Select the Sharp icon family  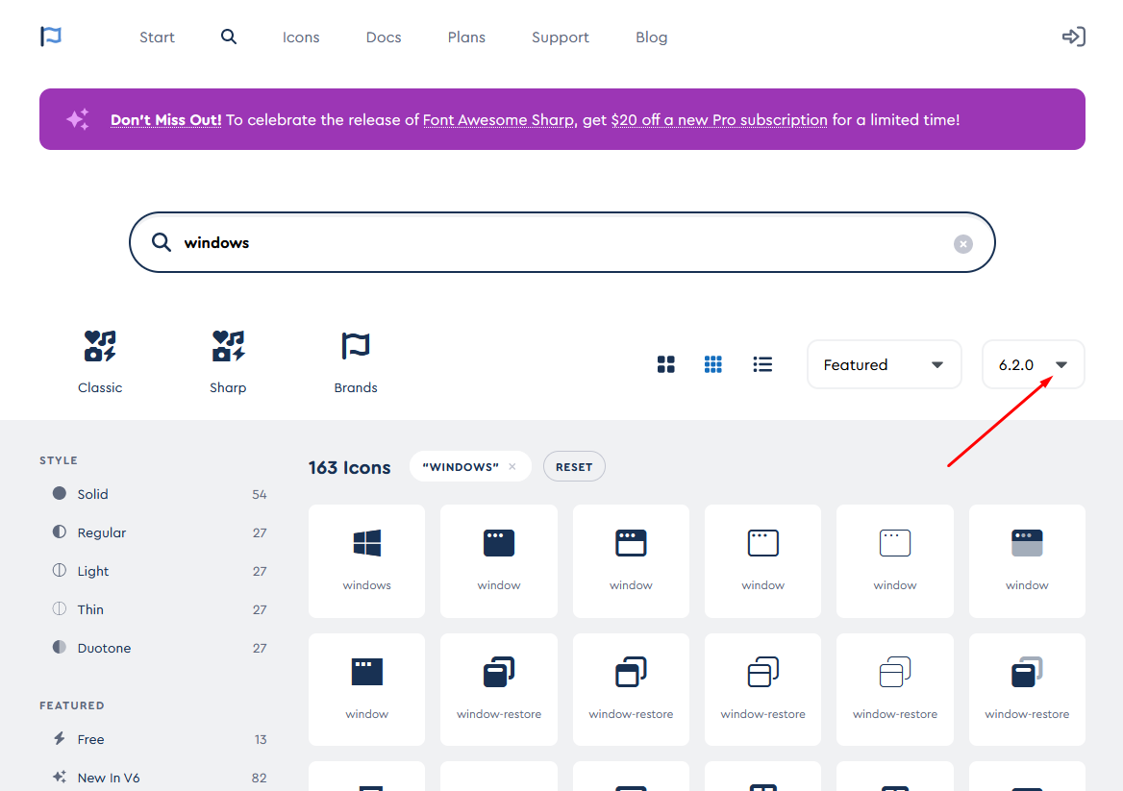228,362
